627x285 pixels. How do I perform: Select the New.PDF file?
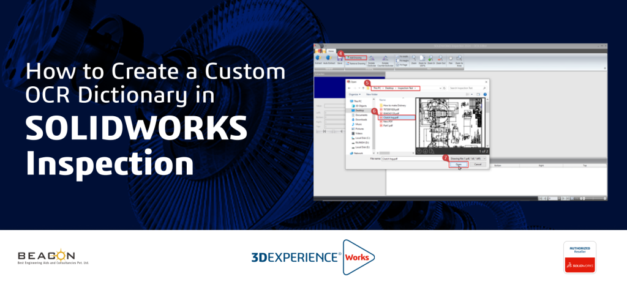[x=388, y=121]
